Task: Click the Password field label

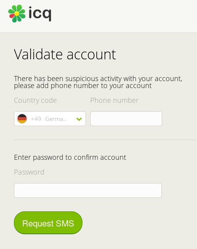Action: click(29, 172)
